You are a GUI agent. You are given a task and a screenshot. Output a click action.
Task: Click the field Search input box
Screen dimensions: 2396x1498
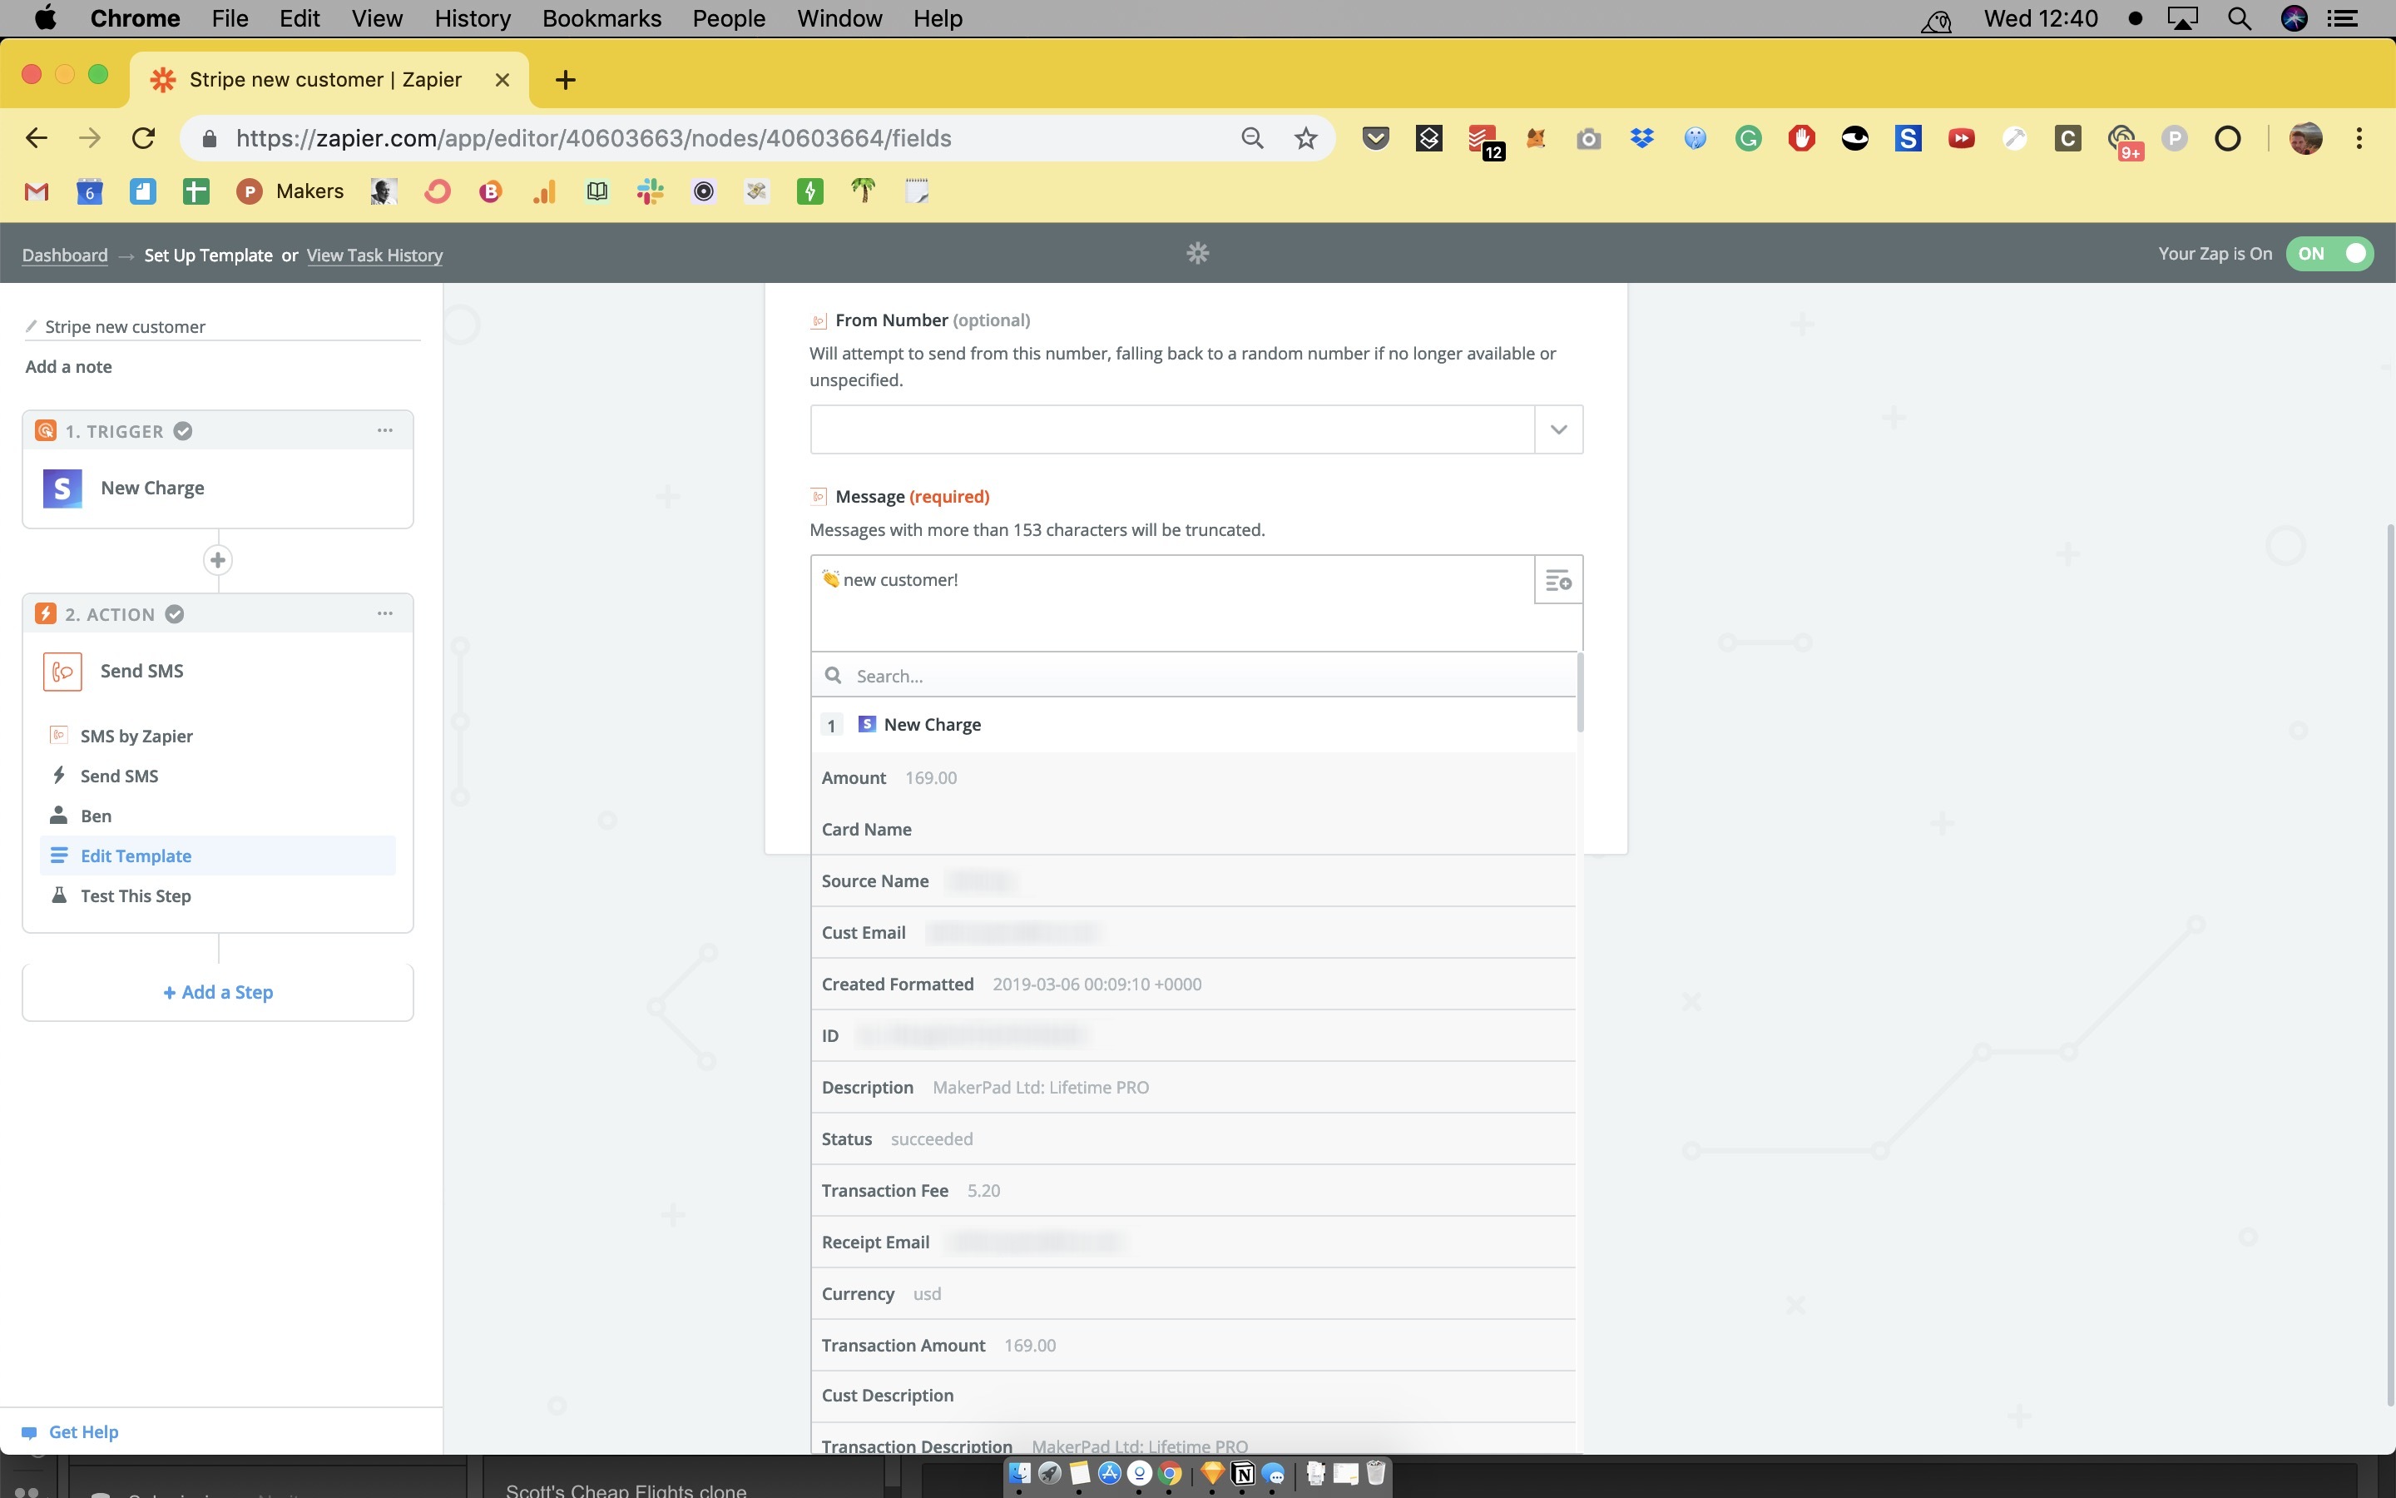pos(1198,676)
